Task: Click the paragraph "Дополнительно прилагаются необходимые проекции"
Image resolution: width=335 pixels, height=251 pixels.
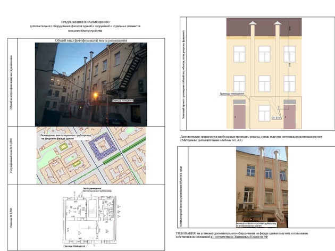Action: pyautogui.click(x=251, y=137)
